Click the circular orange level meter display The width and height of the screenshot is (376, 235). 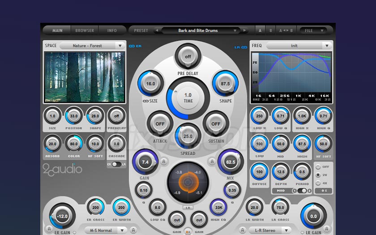tap(188, 182)
